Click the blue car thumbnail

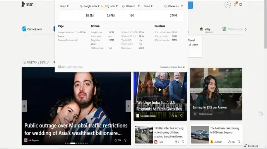(x=200, y=135)
